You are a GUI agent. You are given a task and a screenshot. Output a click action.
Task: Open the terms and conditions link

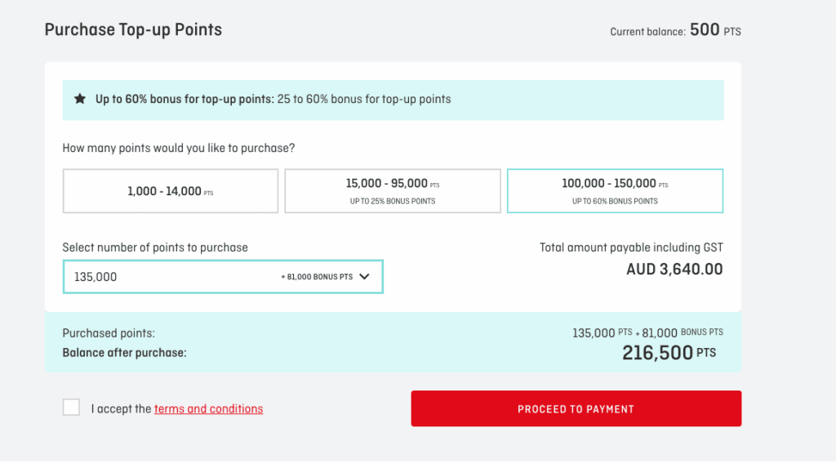coord(208,408)
